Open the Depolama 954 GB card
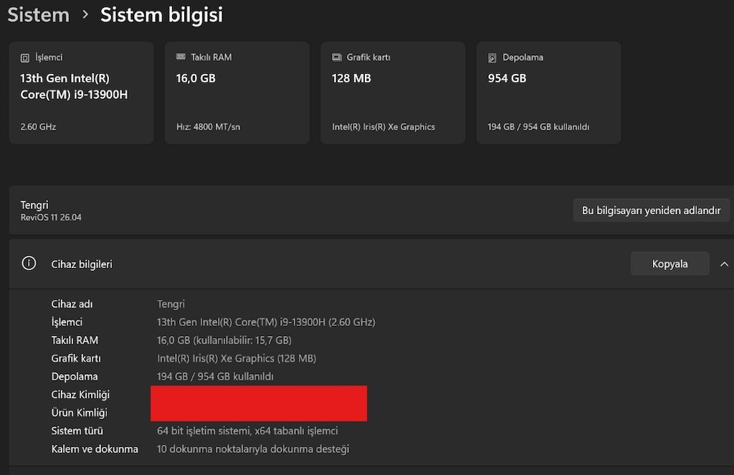 [548, 92]
